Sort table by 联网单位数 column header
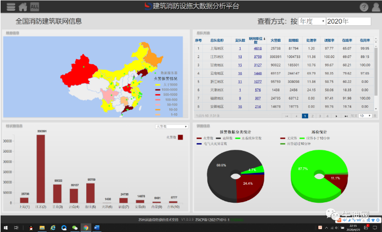 tap(257, 40)
